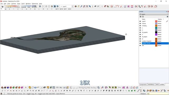
Task: Click purple color swatch of layer 3
Action: click(156, 35)
